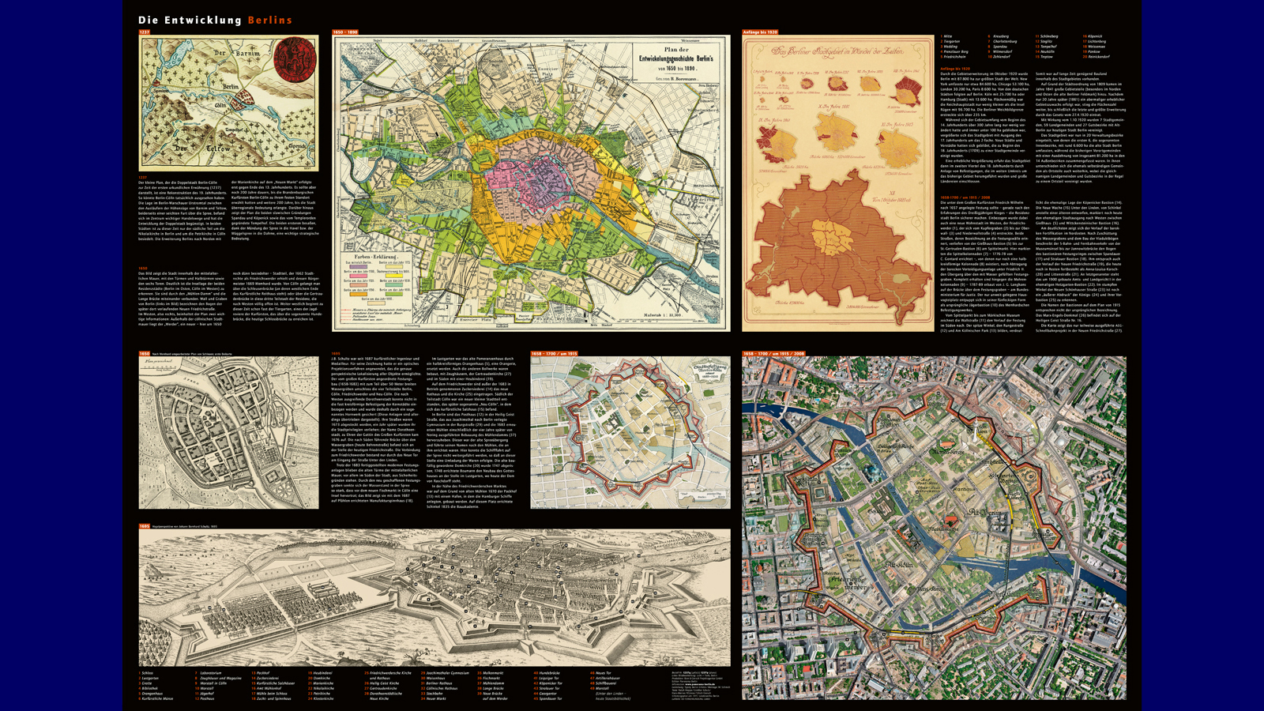The height and width of the screenshot is (711, 1264).
Task: Select the orange "1650 – 1890" tag
Action: coord(345,32)
